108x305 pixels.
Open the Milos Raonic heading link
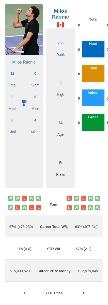click(x=60, y=14)
